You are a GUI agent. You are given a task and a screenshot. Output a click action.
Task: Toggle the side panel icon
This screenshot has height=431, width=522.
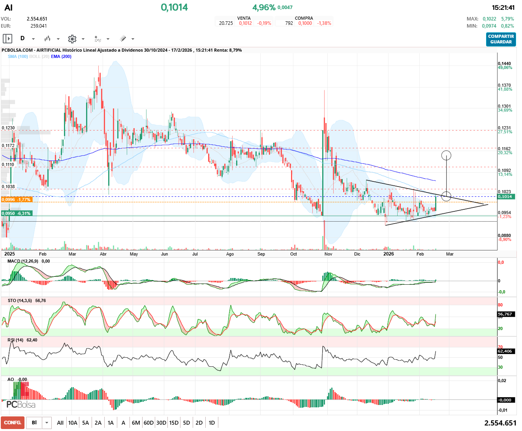click(8, 39)
